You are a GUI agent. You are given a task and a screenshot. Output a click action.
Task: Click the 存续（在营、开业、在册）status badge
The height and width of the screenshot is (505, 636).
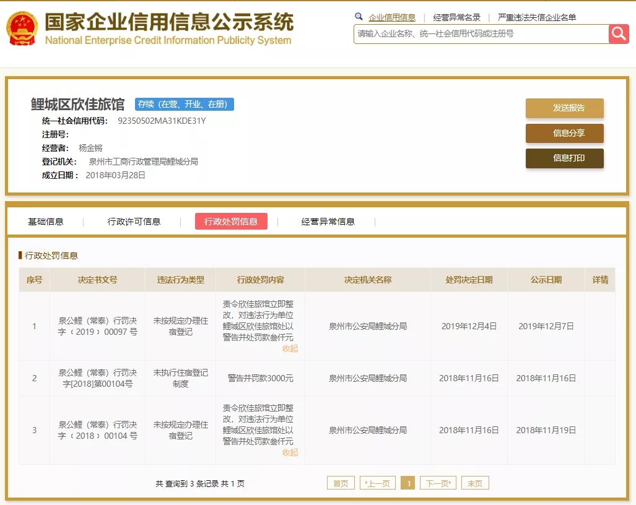[185, 104]
